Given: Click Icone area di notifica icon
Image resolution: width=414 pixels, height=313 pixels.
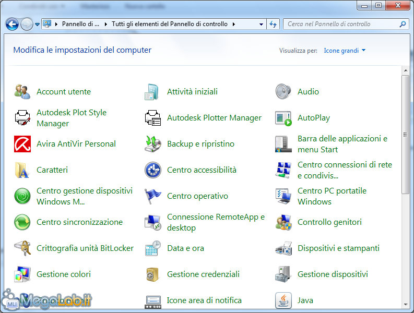Looking at the screenshot, I should click(x=152, y=302).
